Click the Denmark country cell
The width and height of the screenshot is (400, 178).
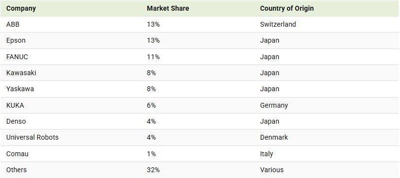tap(274, 137)
